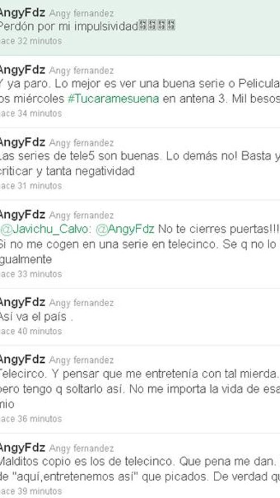Select AngyFdz username on tele5 series tweet
280x498 pixels.
pyautogui.click(x=23, y=142)
